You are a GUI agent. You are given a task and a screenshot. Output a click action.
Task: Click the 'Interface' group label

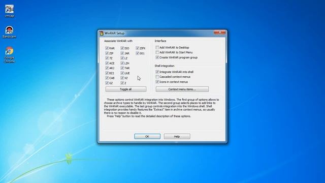160,41
